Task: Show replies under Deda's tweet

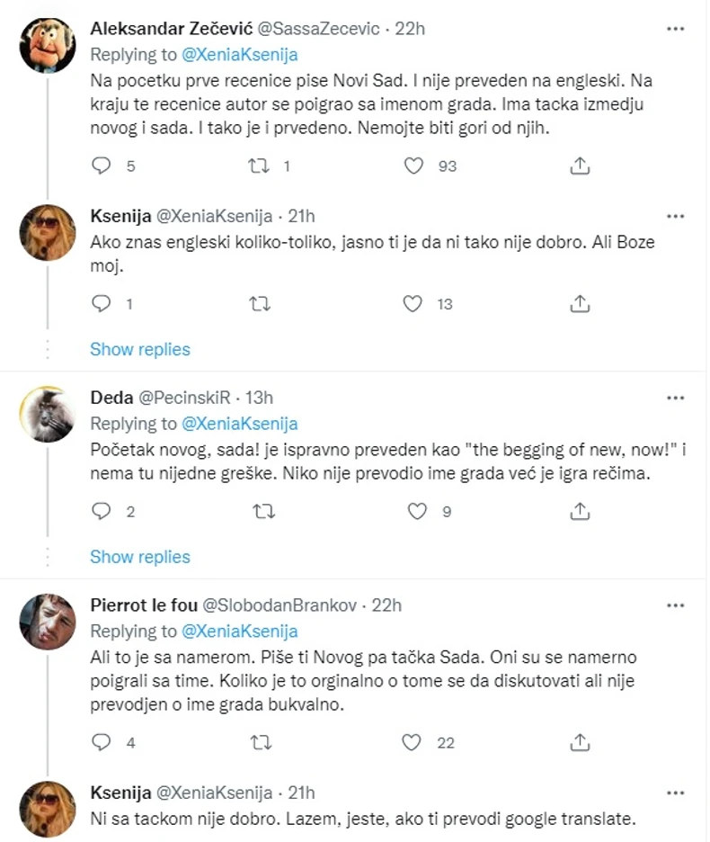Action: coord(140,558)
